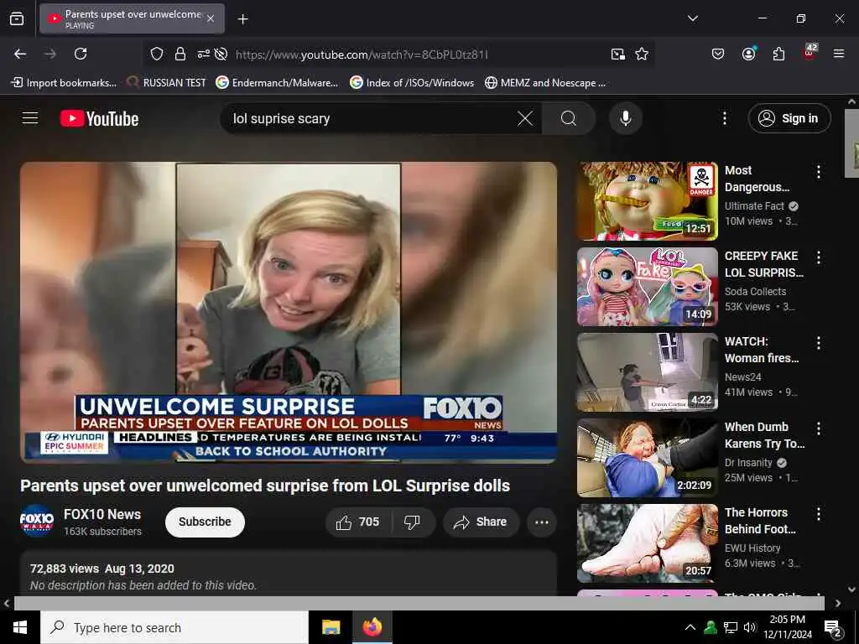Click the Windows taskbar search box

(x=174, y=627)
